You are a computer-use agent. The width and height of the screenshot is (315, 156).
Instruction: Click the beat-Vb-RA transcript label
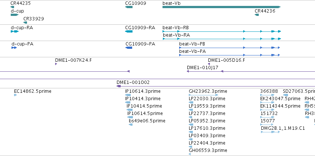[x=177, y=35]
